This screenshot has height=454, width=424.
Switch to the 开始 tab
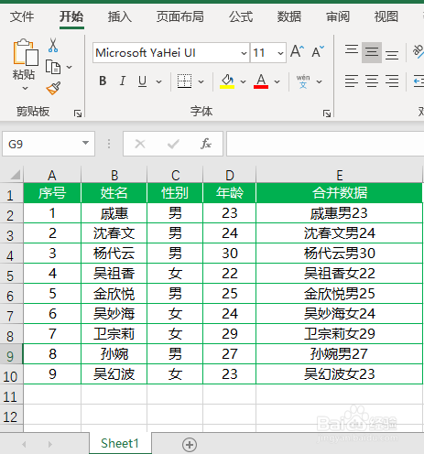pyautogui.click(x=71, y=16)
